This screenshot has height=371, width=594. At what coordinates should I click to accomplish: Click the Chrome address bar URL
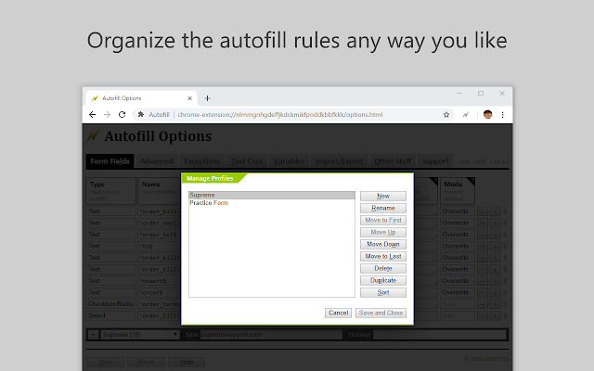point(280,115)
